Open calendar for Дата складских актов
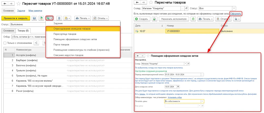The width and height of the screenshot is (264, 113). [x=178, y=87]
